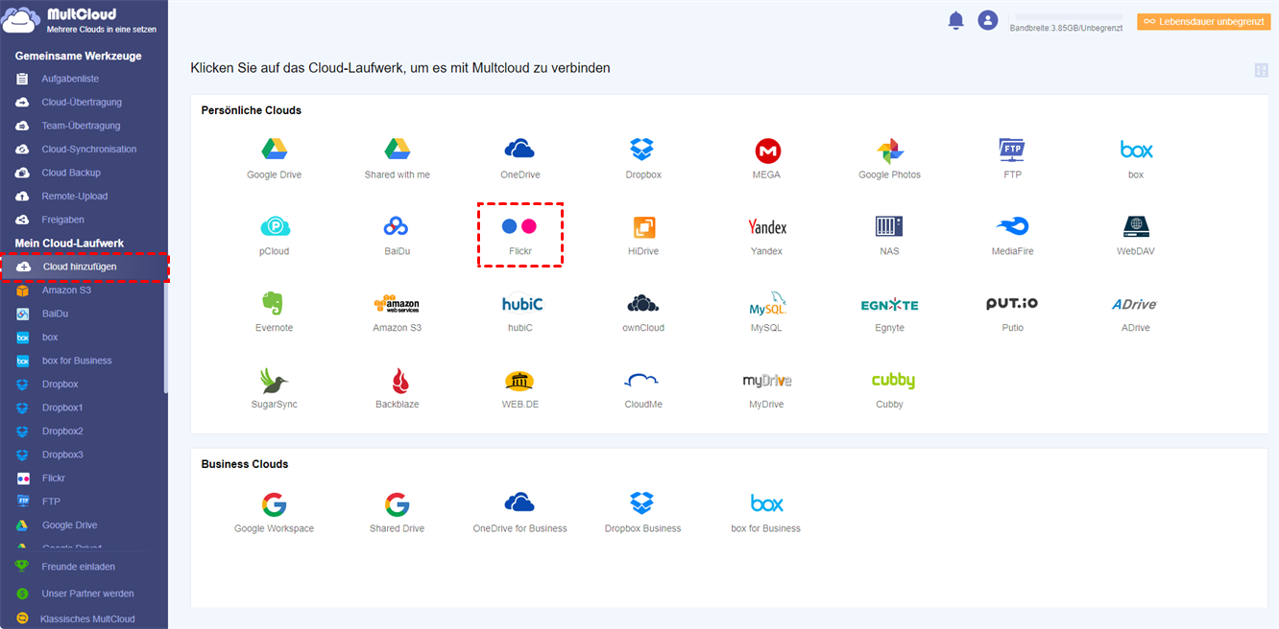Choose the Cubby cloud icon
Image resolution: width=1279 pixels, height=629 pixels.
(x=893, y=381)
